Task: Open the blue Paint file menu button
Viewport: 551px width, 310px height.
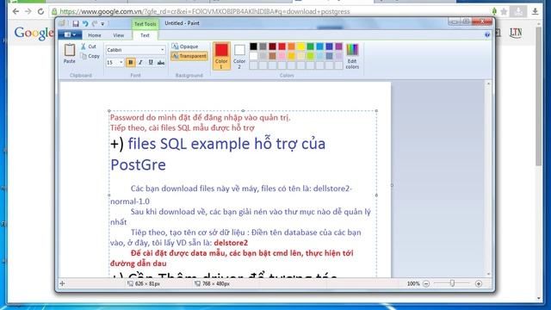Action: [x=70, y=34]
